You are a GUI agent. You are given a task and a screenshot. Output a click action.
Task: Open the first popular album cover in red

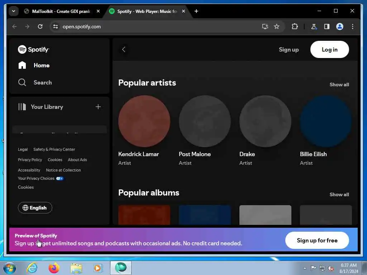pos(144,215)
